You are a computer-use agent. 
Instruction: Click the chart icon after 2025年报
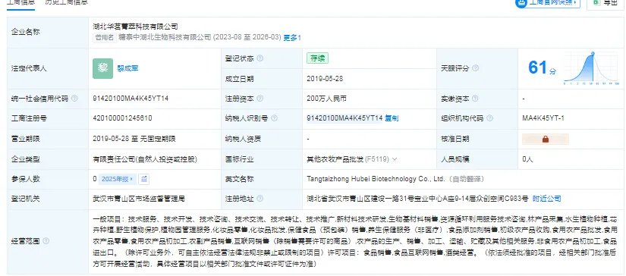(x=143, y=179)
